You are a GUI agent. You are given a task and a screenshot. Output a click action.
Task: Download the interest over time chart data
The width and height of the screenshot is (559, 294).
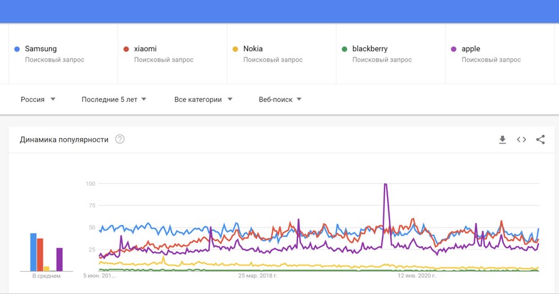(502, 139)
